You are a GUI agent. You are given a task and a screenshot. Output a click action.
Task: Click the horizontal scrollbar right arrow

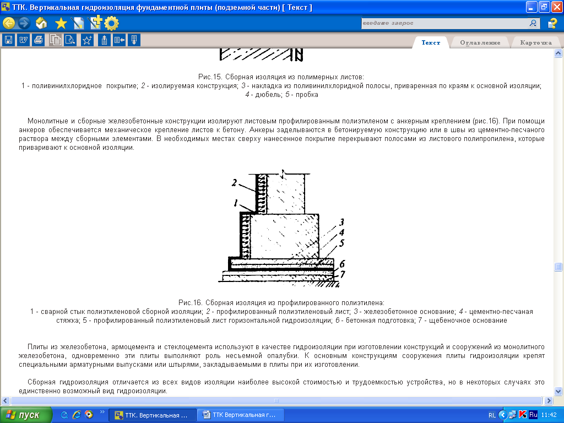549,400
